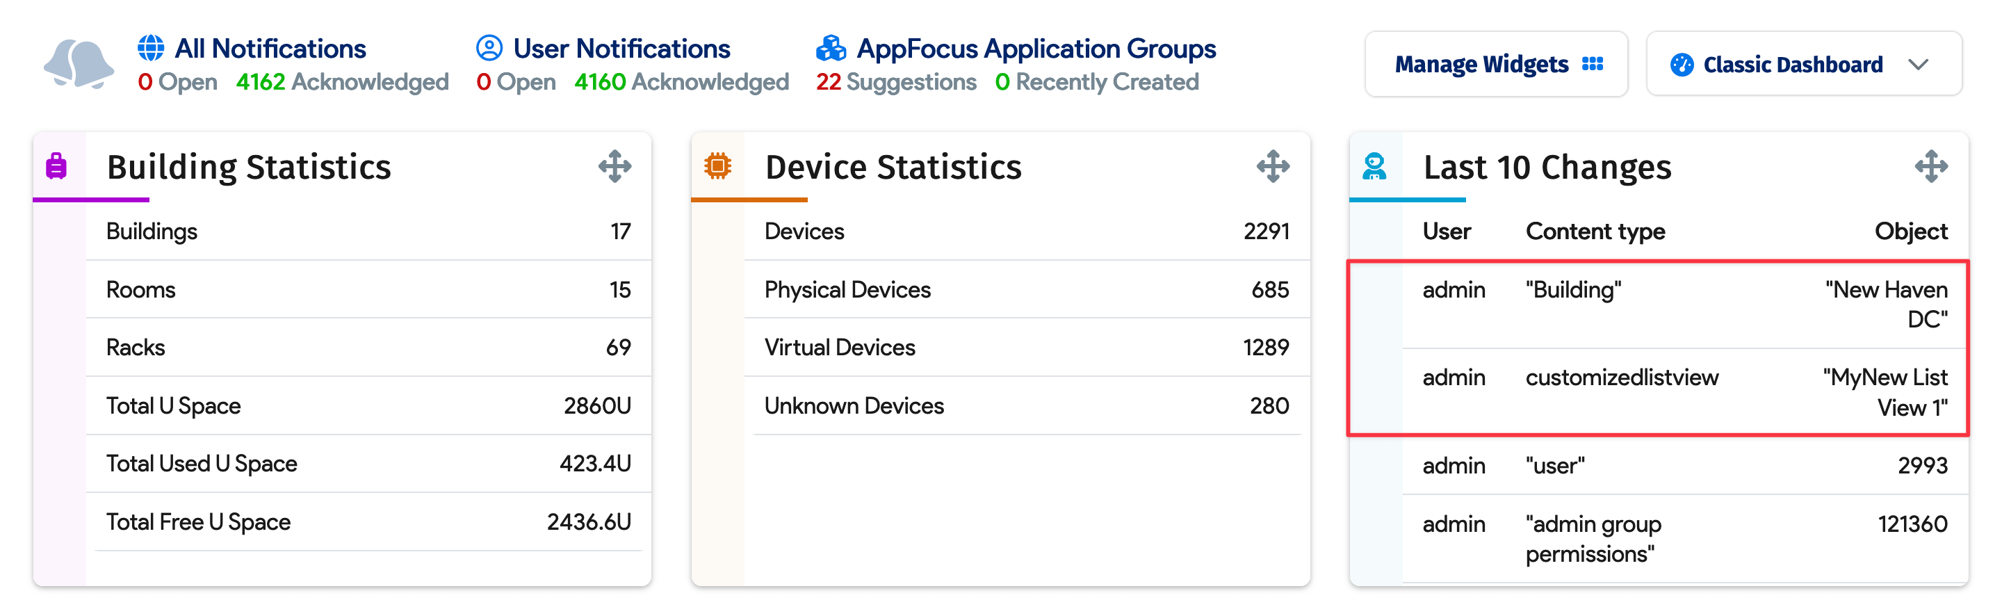Click the User Notifications person icon

pyautogui.click(x=489, y=48)
